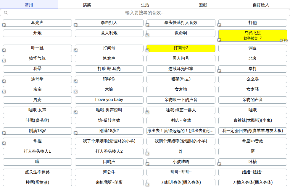Open the 生活 tab

point(145,5)
